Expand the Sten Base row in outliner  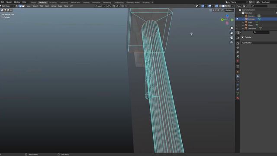pos(243,29)
